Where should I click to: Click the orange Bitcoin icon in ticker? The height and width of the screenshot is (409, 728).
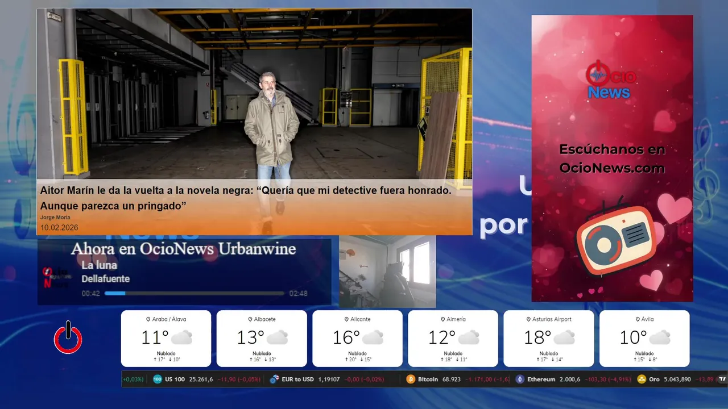pos(411,379)
